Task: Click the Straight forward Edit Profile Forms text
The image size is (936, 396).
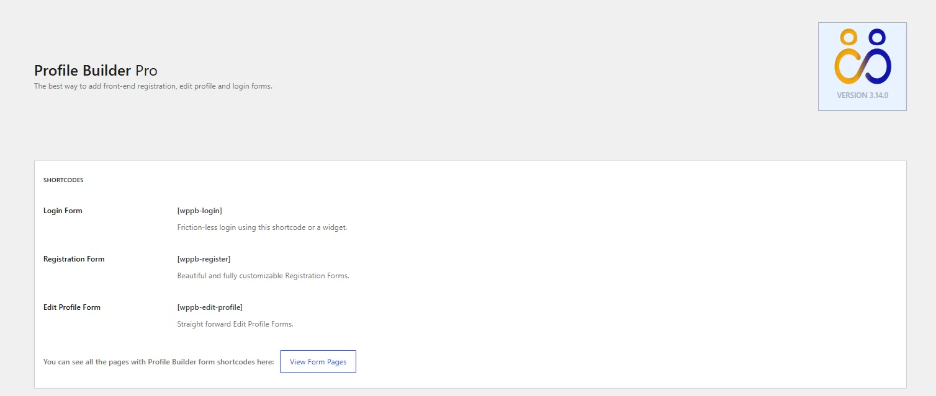Action: click(x=235, y=324)
